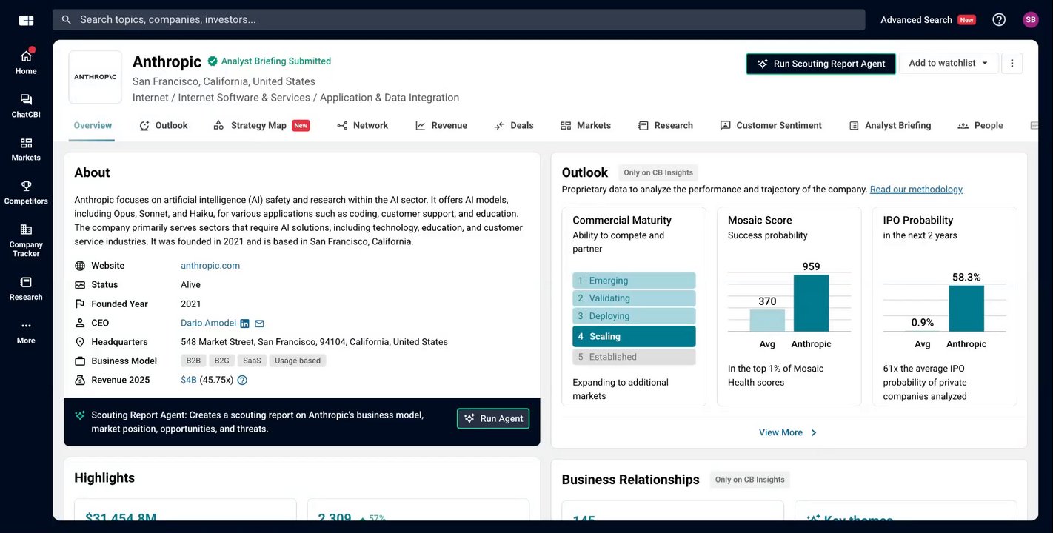This screenshot has height=533, width=1053.
Task: Open ChatCBI from the sidebar
Action: [x=26, y=106]
